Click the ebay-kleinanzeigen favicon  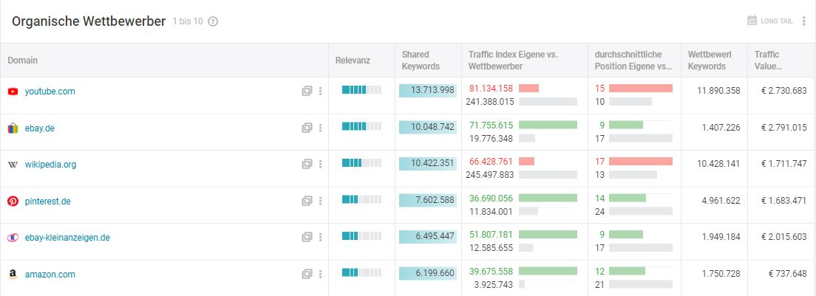click(x=13, y=238)
